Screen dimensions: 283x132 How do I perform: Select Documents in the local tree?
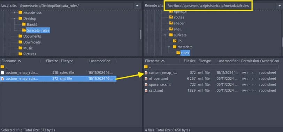pyautogui.click(x=32, y=36)
